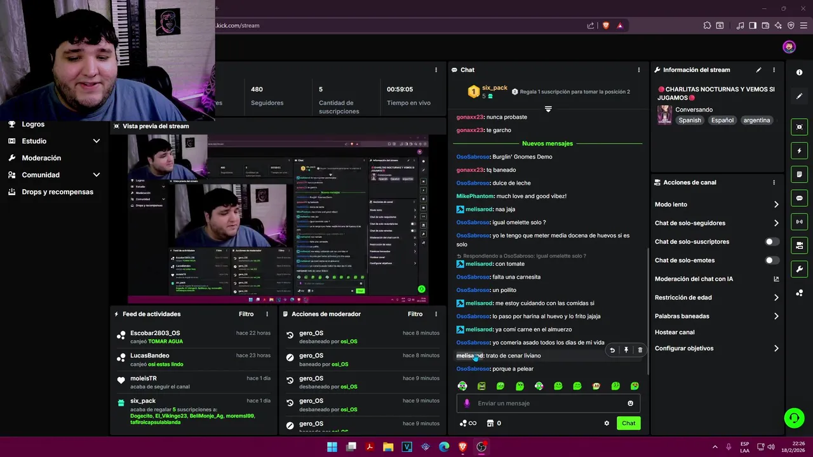Open the three-dots points sidebar icon
Viewport: 813px width, 457px height.
pos(799,293)
